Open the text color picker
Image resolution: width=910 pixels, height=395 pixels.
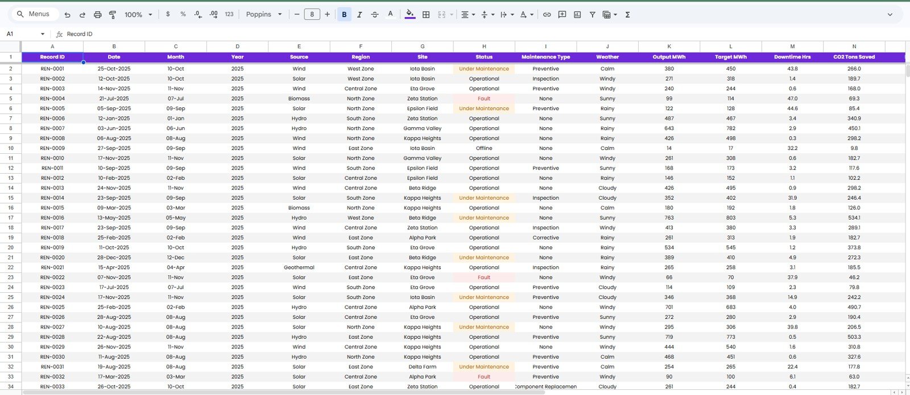click(390, 14)
